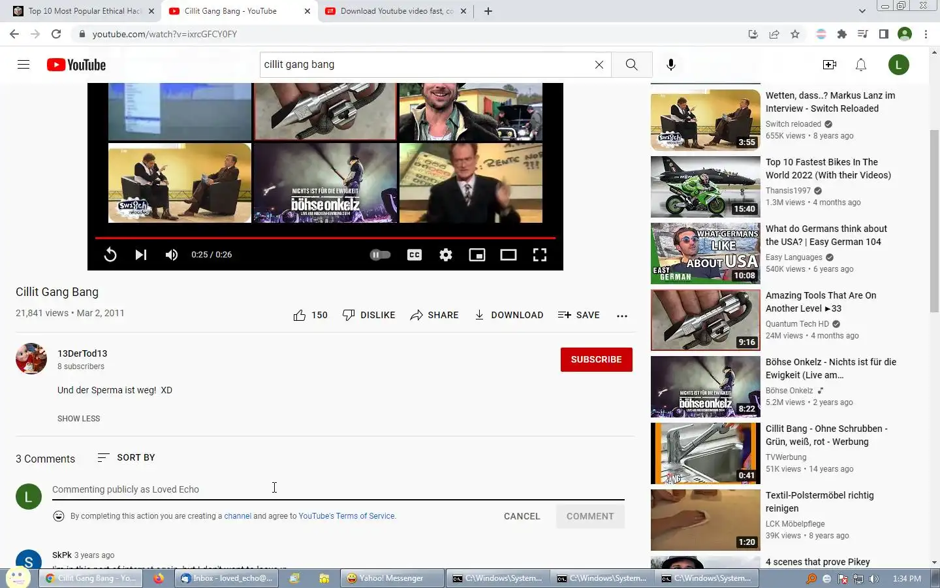Open the media control icon in Chrome toolbar

(x=863, y=34)
